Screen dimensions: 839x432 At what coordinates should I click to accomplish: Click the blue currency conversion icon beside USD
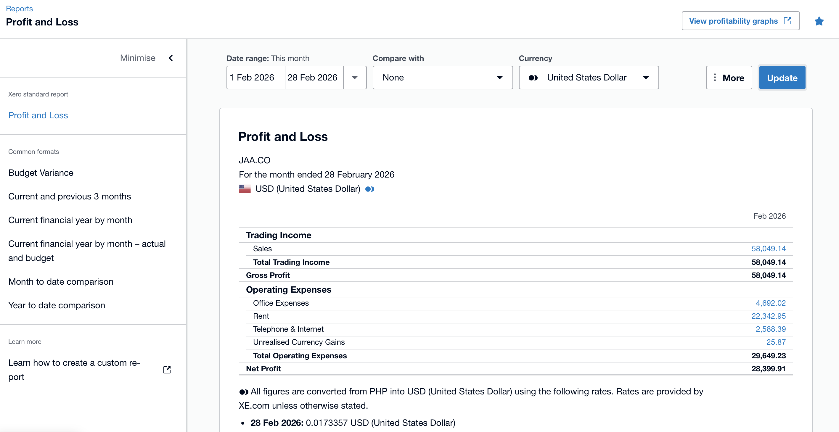(x=370, y=189)
